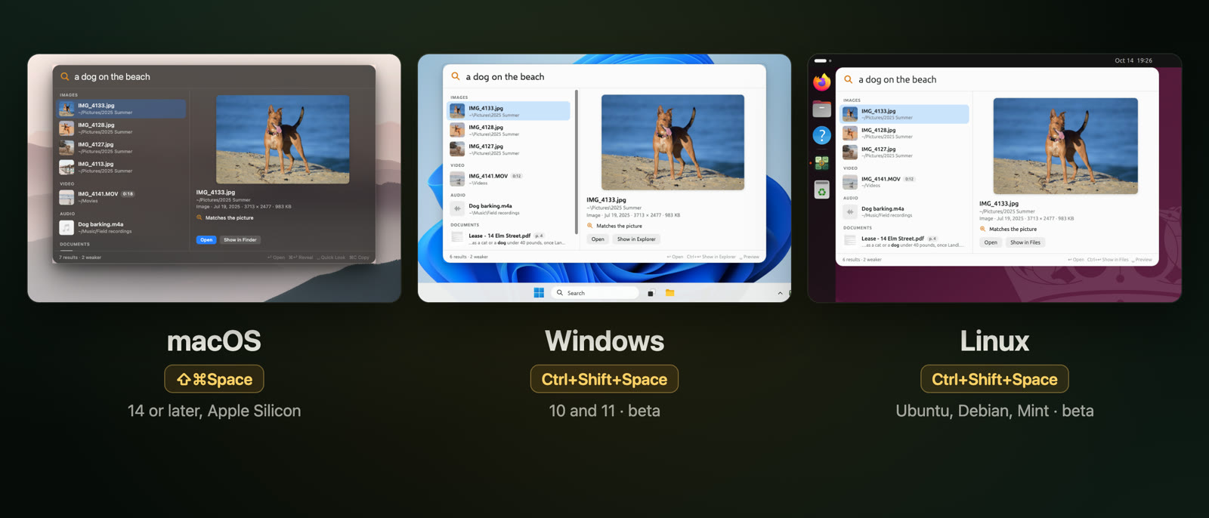Image resolution: width=1209 pixels, height=518 pixels.
Task: Open Firefox from the Ubuntu dock
Action: 821,82
